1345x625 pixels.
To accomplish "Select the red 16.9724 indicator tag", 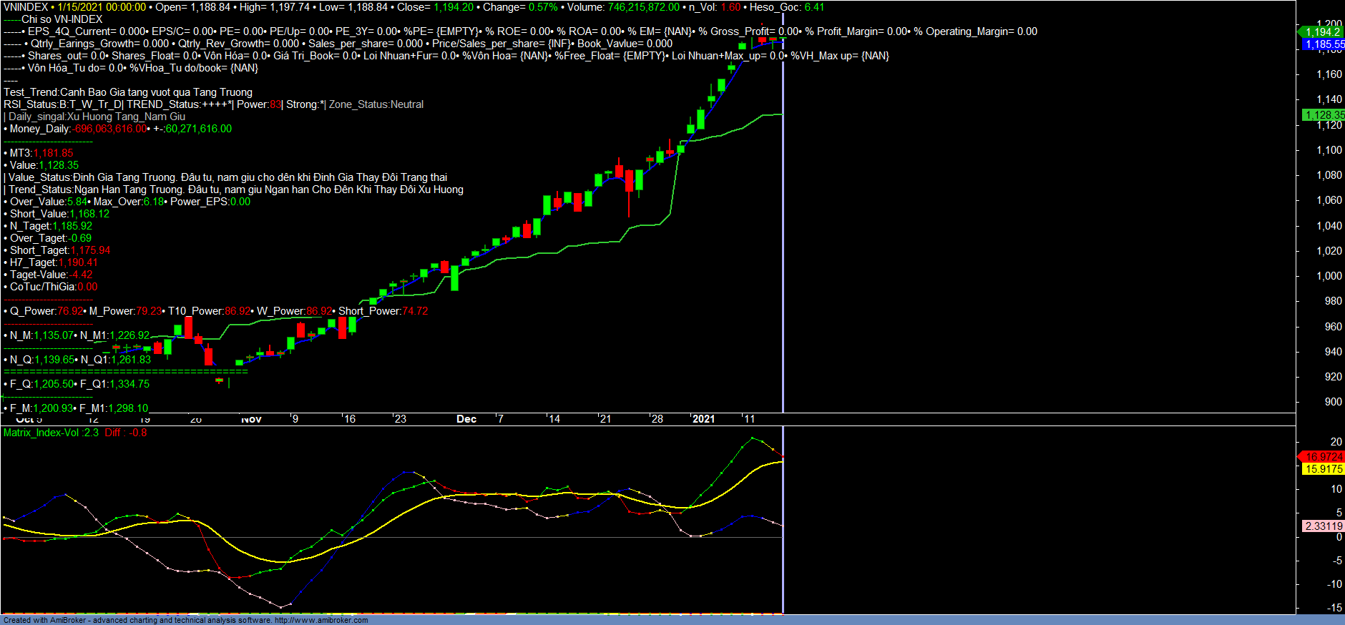I will click(x=1324, y=456).
